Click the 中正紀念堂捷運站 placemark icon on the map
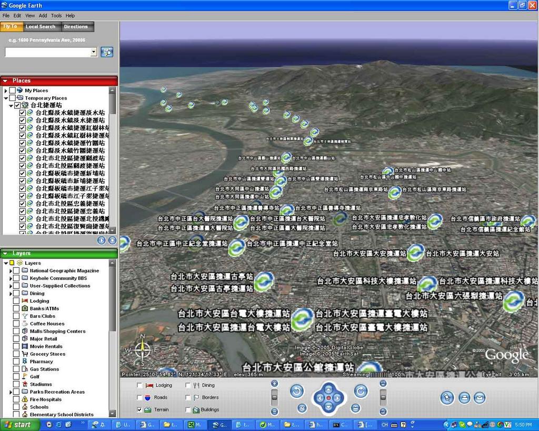The width and height of the screenshot is (539, 431). 237,248
